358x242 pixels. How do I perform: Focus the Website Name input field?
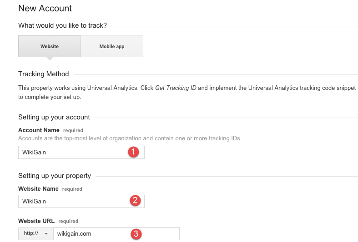click(x=81, y=201)
